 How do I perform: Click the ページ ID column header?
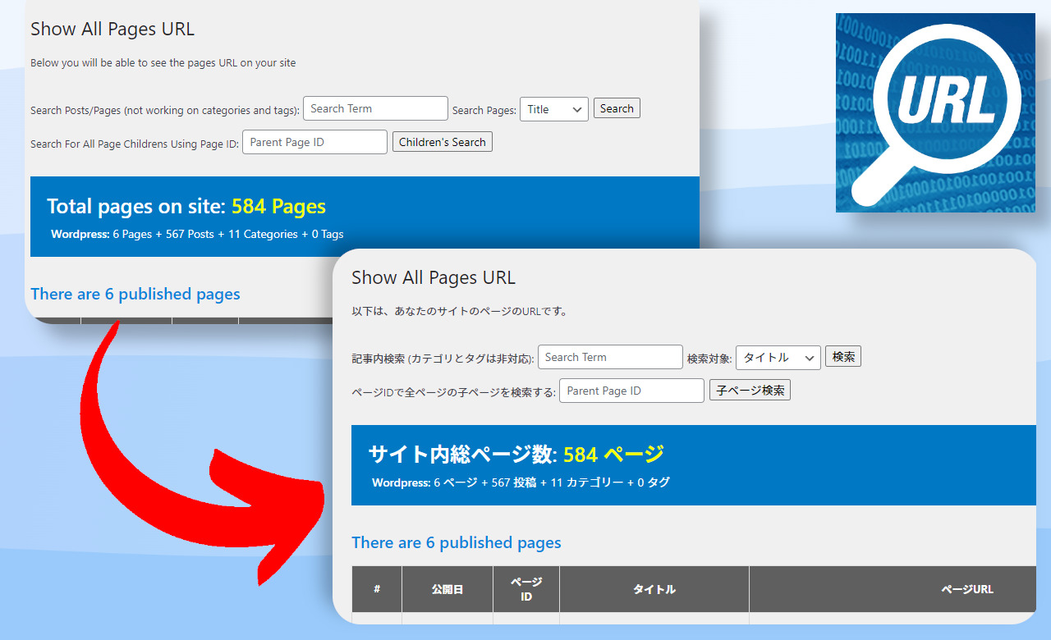coord(526,589)
